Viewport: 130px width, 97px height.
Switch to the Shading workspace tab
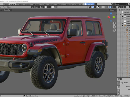pos(45,4)
